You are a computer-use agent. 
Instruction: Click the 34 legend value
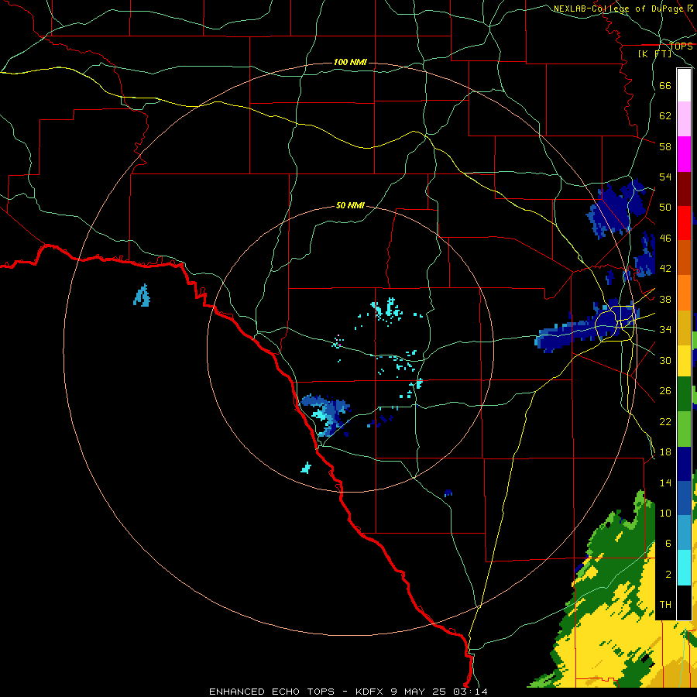click(x=665, y=329)
